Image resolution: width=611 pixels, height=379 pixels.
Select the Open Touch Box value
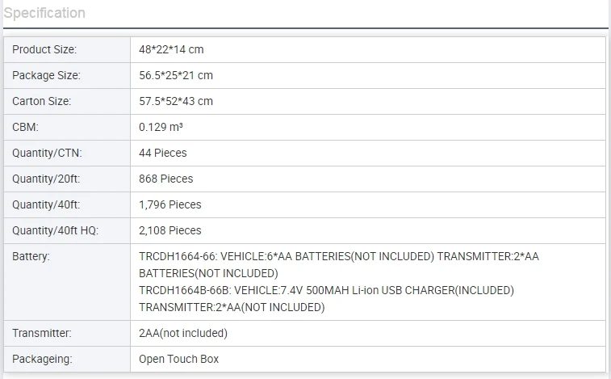178,359
